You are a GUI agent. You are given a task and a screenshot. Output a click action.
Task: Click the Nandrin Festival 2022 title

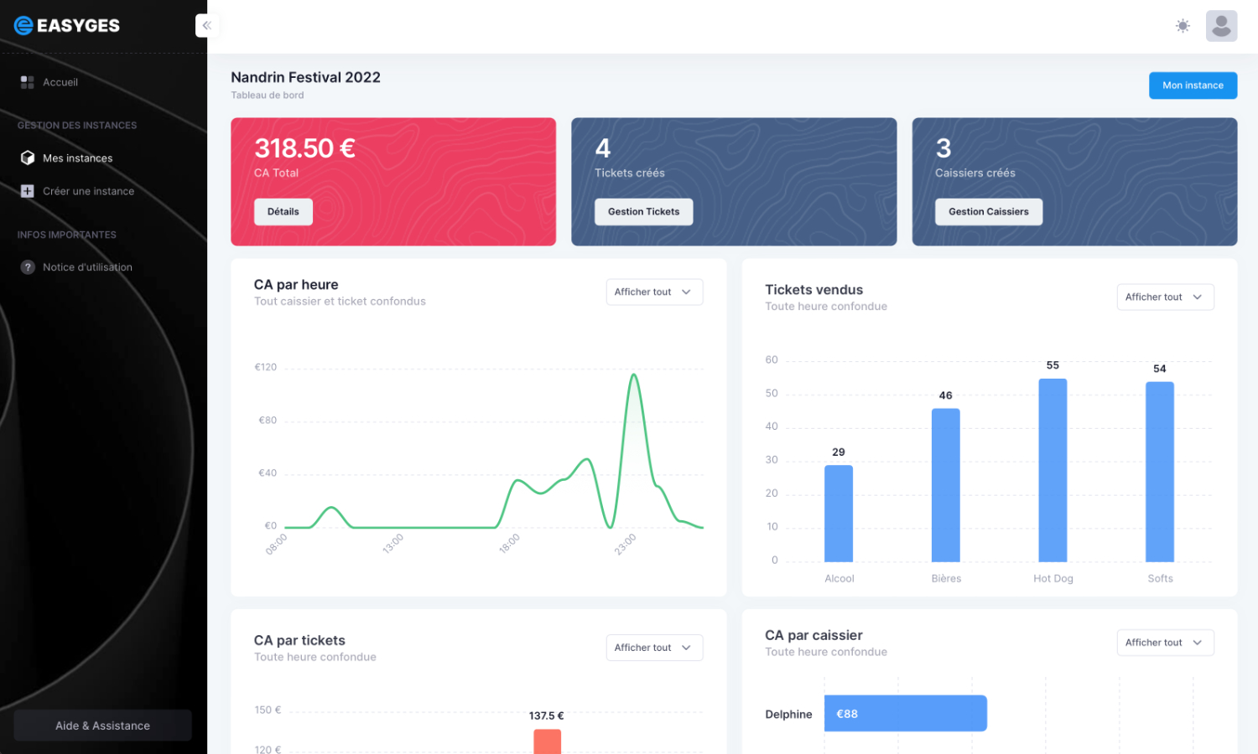(305, 77)
